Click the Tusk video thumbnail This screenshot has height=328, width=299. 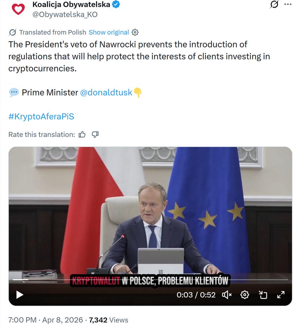tap(149, 213)
